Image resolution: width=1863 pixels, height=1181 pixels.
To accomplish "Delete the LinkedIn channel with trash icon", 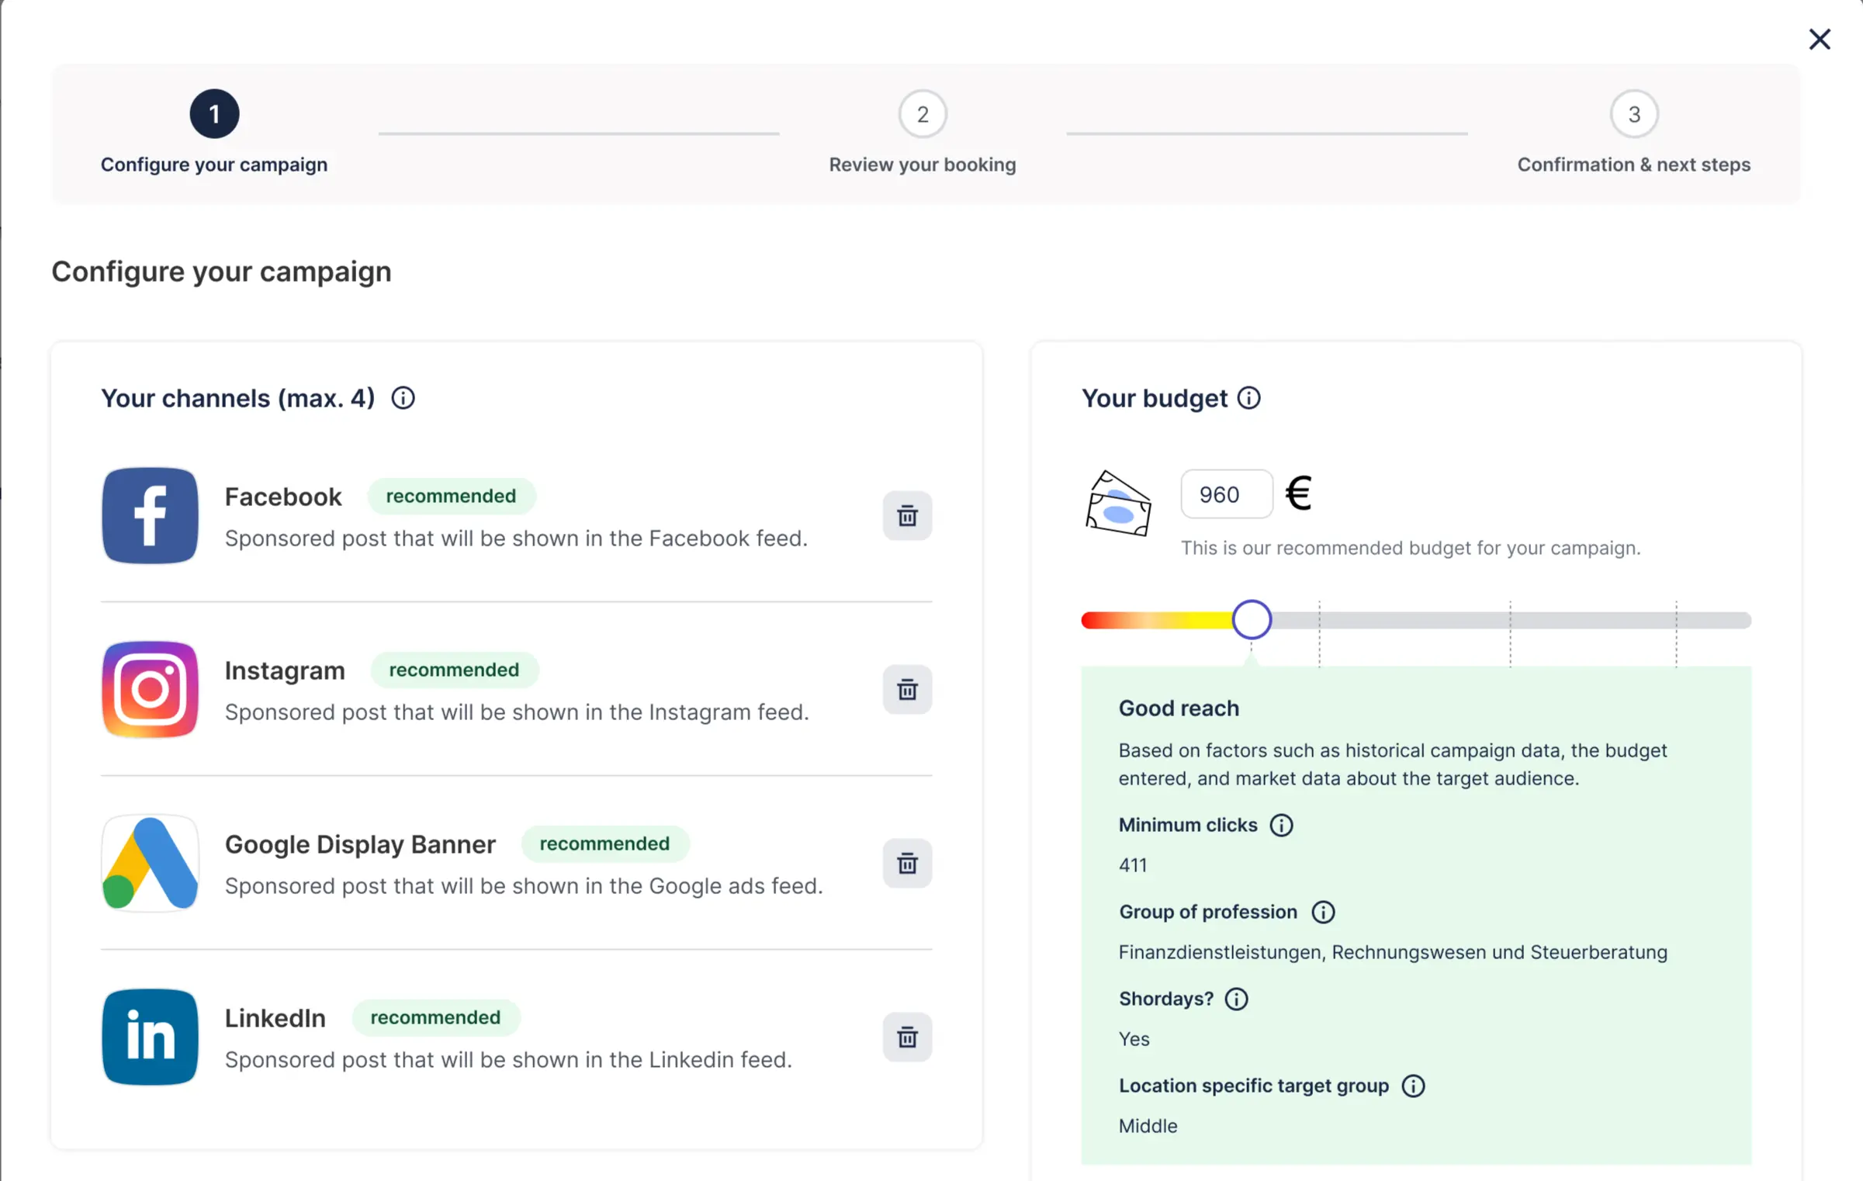I will pos(907,1037).
